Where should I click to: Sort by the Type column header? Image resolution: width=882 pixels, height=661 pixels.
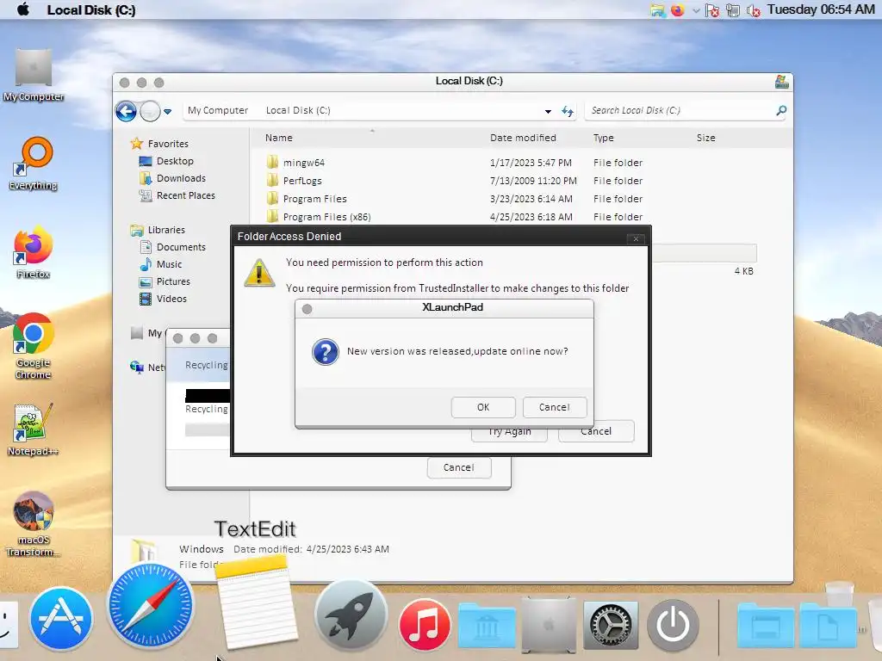pos(604,138)
